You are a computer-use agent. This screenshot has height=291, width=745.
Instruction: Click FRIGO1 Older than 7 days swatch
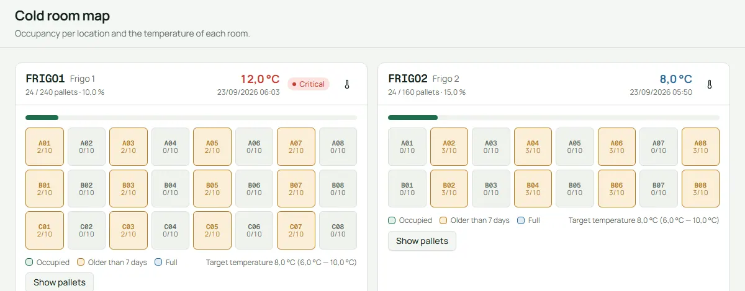pyautogui.click(x=81, y=263)
